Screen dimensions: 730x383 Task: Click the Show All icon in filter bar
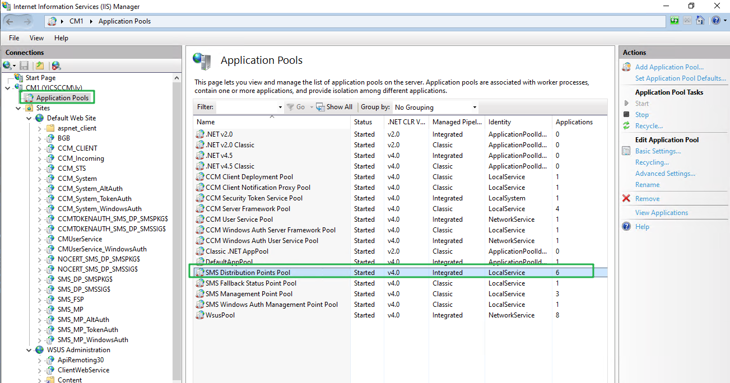click(320, 107)
